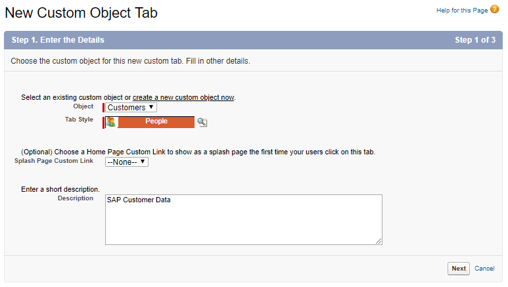
Task: Click the People tab style icon image
Action: click(111, 122)
